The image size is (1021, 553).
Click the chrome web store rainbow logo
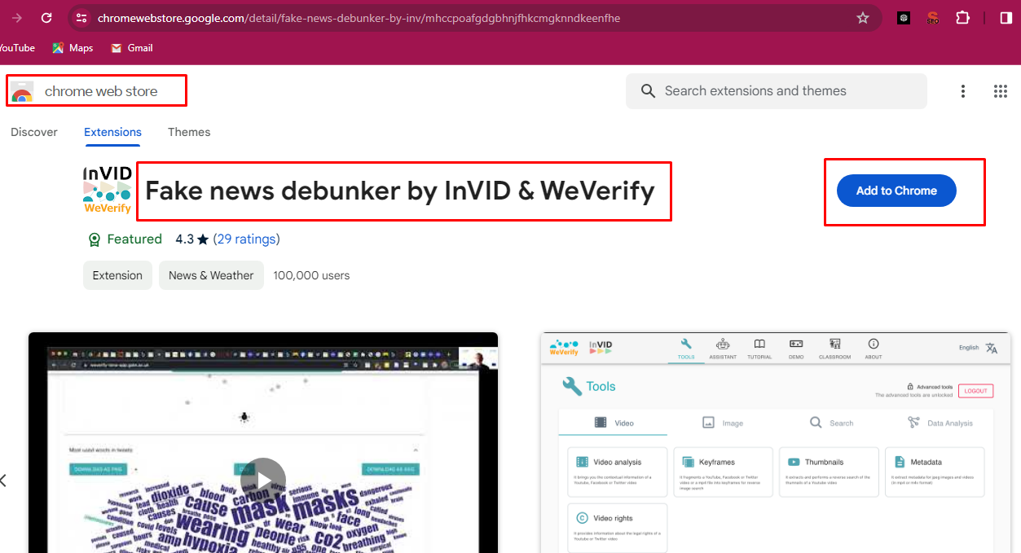tap(22, 91)
